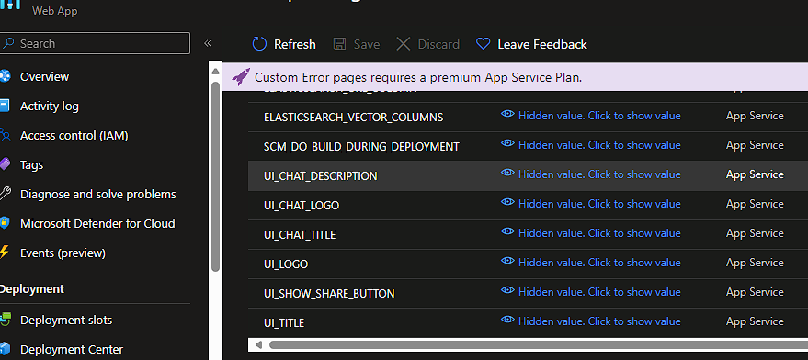Click the sidebar scrollbar up arrow
The width and height of the screenshot is (808, 360).
pos(216,71)
